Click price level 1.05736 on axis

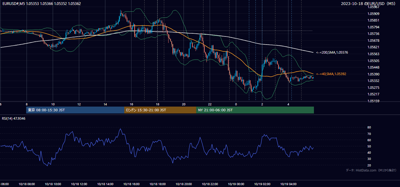click(373, 34)
